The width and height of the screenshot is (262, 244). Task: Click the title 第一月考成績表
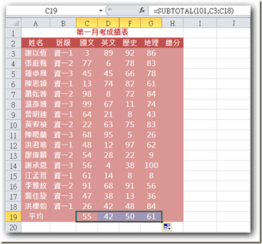pyautogui.click(x=102, y=32)
